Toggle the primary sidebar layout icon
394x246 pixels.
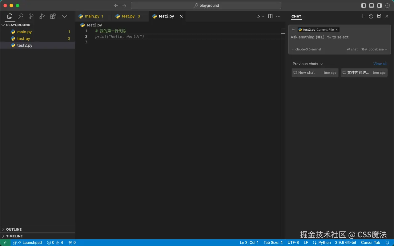(364, 6)
